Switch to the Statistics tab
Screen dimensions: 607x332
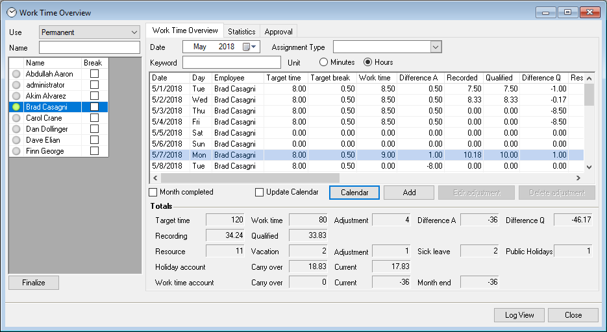pos(242,31)
